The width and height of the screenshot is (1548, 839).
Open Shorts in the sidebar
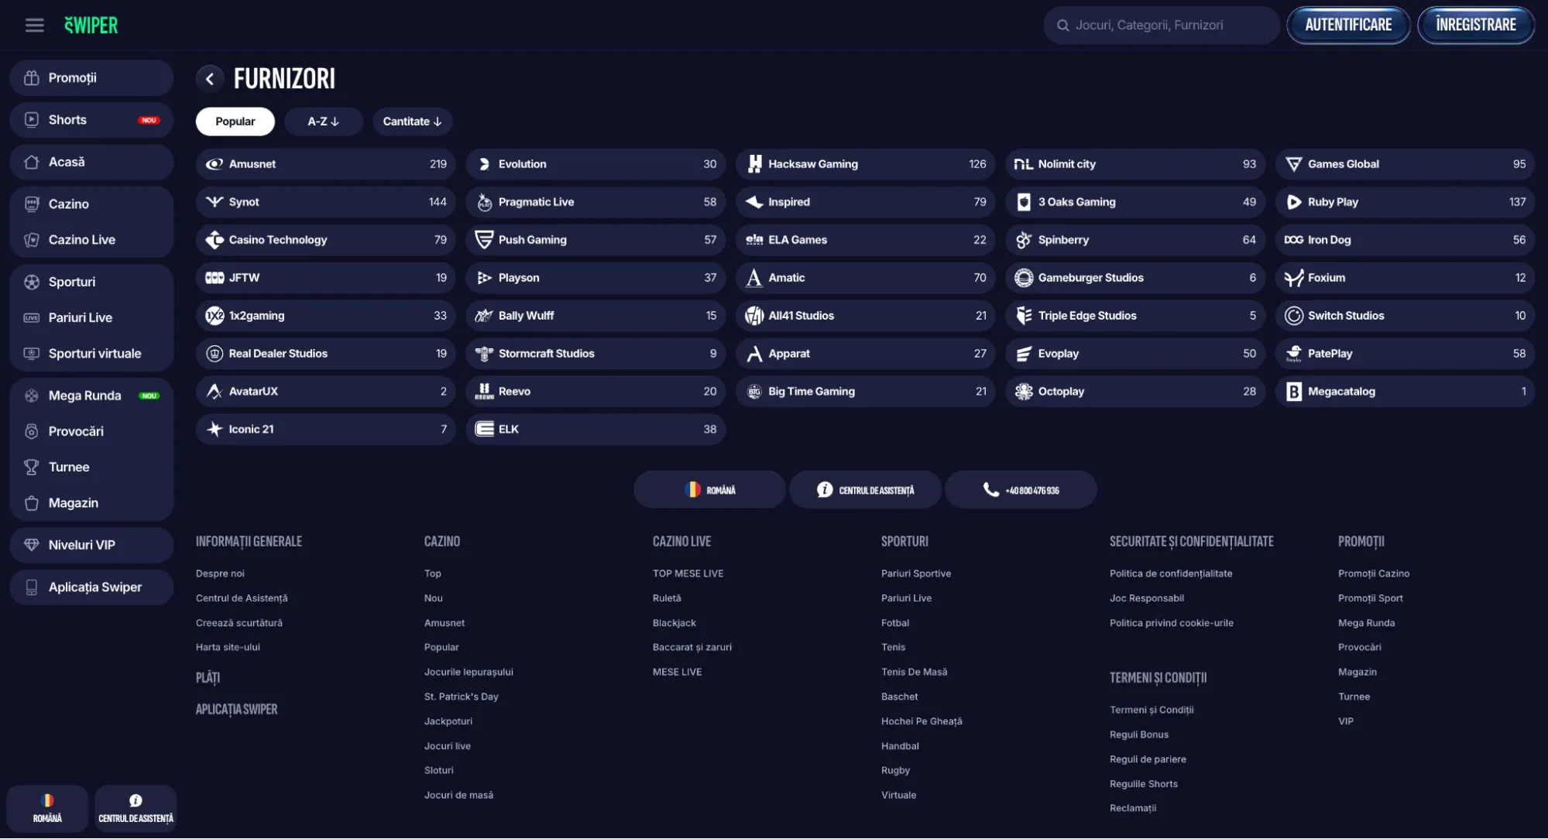point(67,120)
